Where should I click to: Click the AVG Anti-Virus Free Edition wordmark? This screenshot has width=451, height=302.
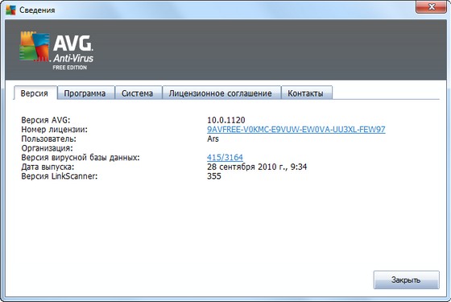(x=73, y=52)
